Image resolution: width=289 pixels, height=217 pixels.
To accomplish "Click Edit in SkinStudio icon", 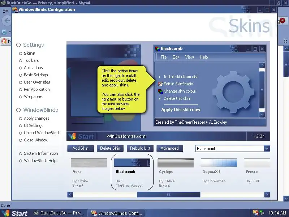I will pyautogui.click(x=160, y=84).
